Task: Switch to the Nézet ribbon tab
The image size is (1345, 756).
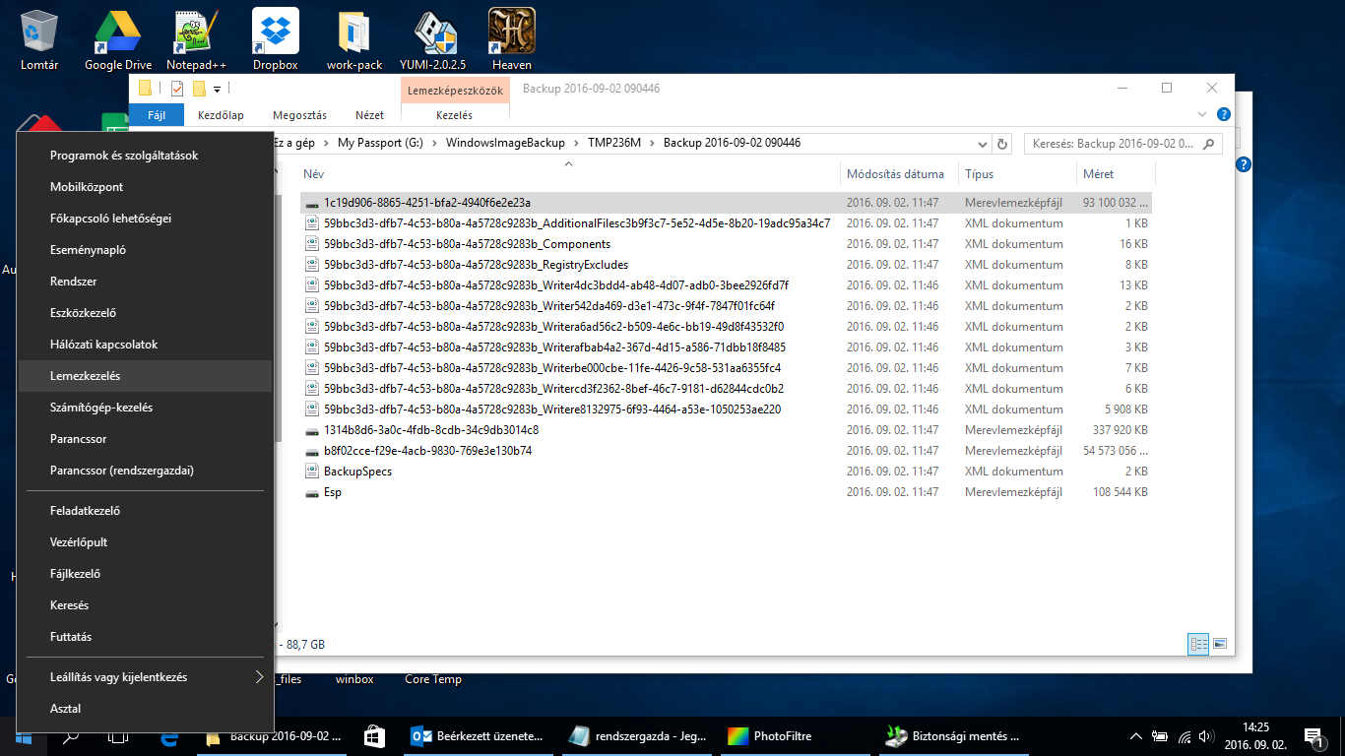Action: coord(369,115)
